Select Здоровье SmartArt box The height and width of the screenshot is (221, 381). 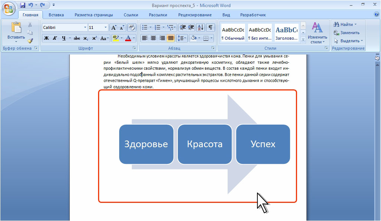(146, 144)
